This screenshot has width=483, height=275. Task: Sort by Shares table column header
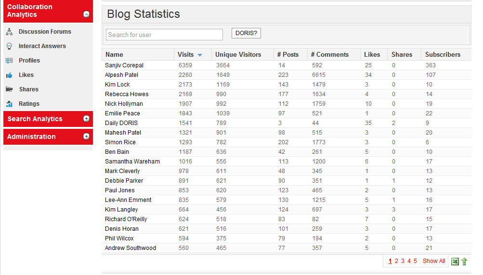coord(402,54)
